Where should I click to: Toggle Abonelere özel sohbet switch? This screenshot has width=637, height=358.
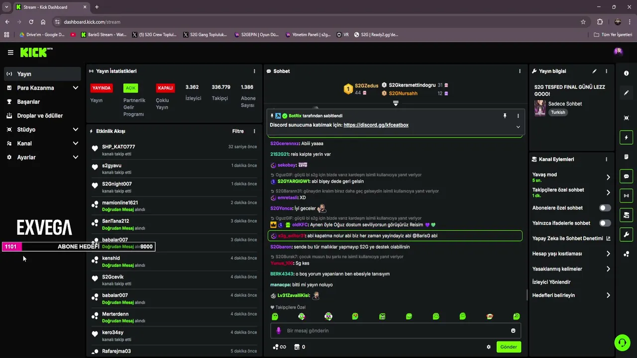coord(605,208)
